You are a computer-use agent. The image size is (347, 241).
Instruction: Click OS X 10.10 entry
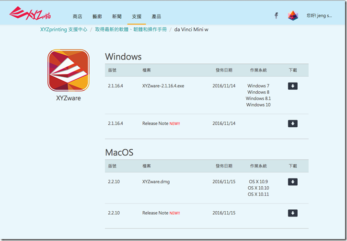[x=258, y=188]
